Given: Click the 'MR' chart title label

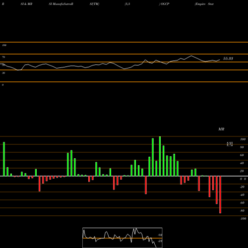Looking at the screenshot, I should [x=221, y=129].
